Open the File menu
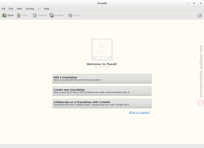Screen dimensions: 204x148 4,9
